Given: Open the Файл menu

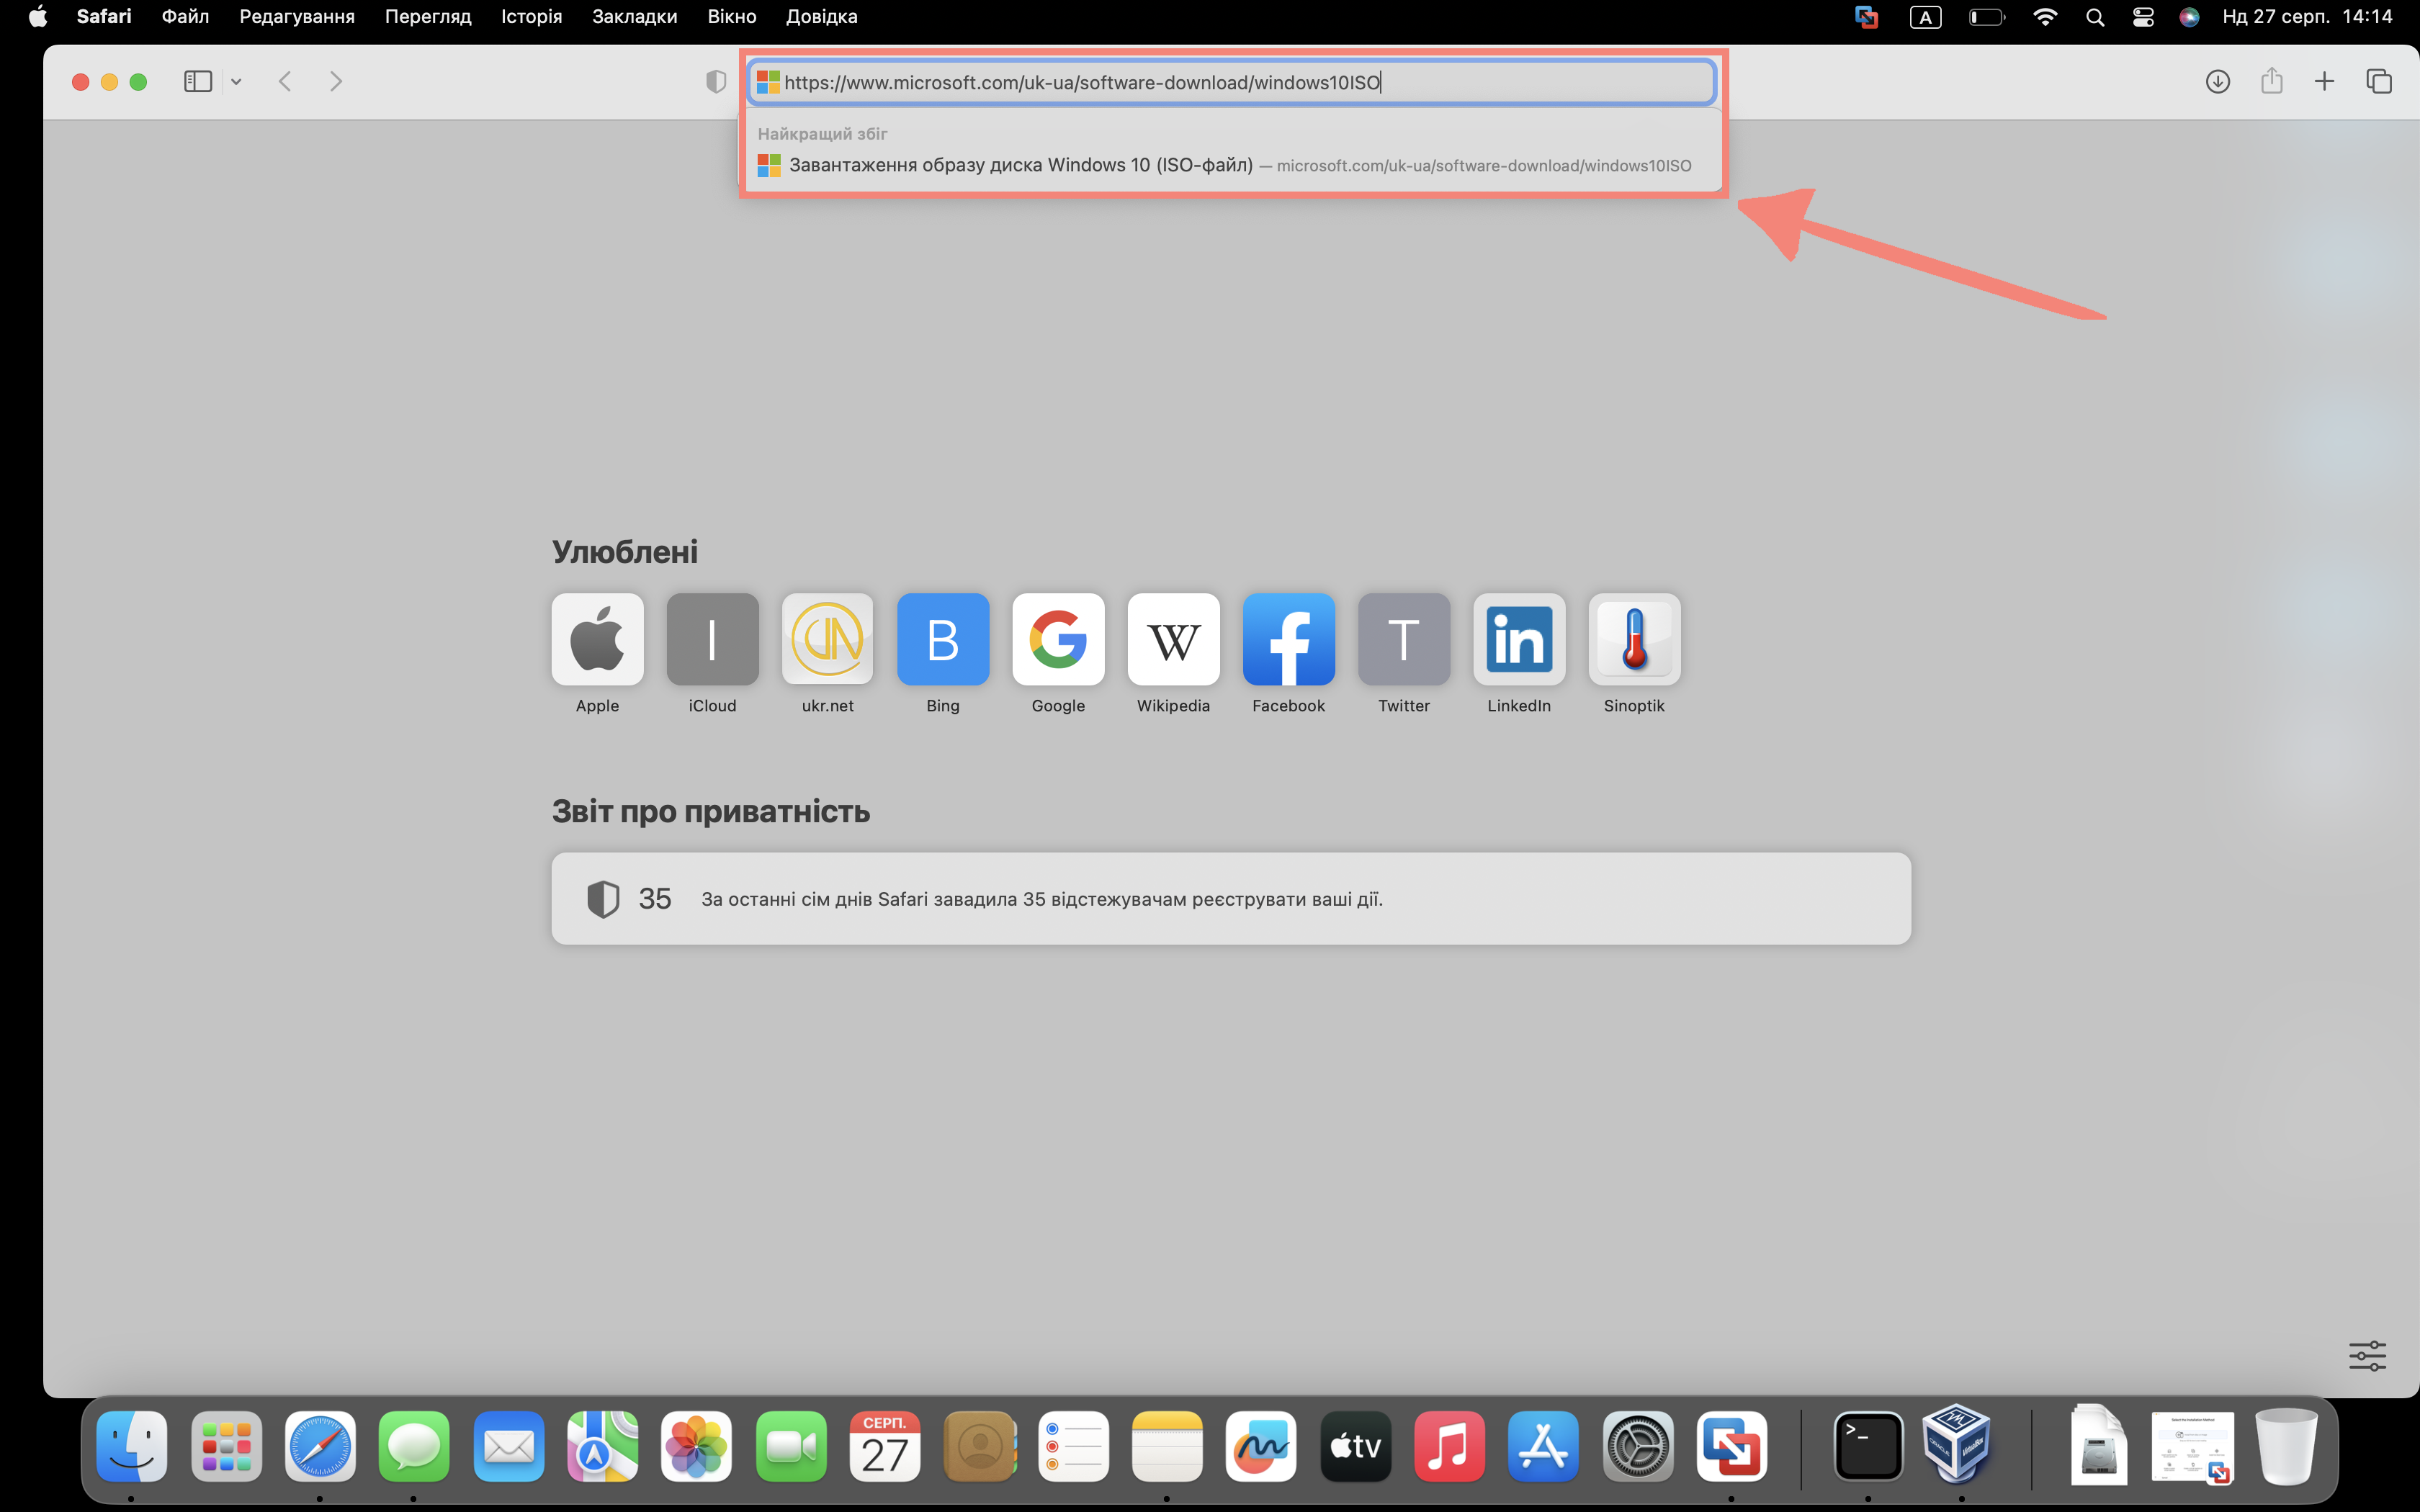Looking at the screenshot, I should (185, 16).
